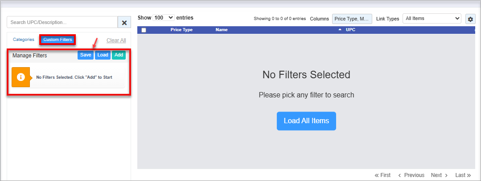
Task: Switch to the Categories tab
Action: coord(24,40)
